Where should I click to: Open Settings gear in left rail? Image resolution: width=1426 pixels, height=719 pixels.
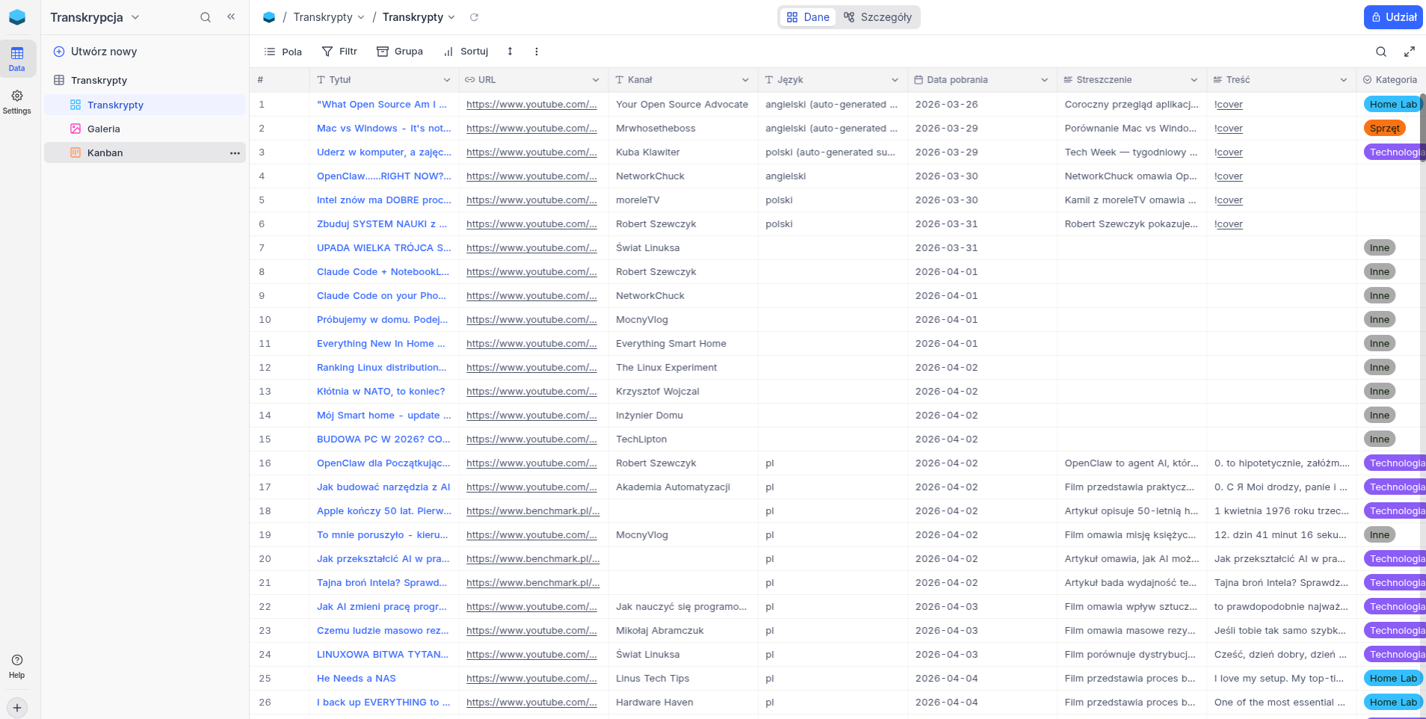tap(17, 102)
